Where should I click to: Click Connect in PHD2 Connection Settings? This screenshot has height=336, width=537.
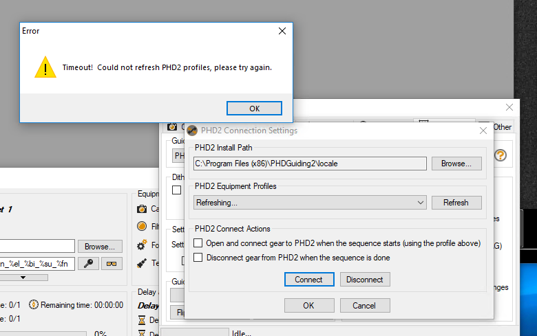click(309, 280)
